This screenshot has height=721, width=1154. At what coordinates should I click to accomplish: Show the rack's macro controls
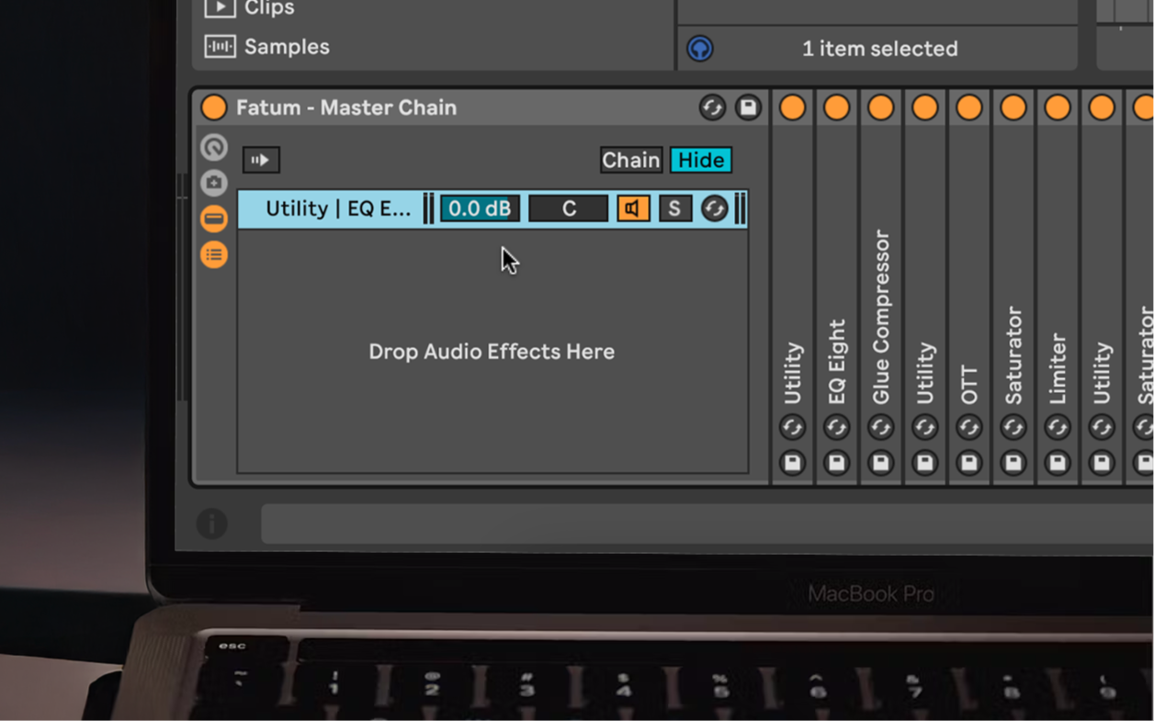[x=214, y=147]
